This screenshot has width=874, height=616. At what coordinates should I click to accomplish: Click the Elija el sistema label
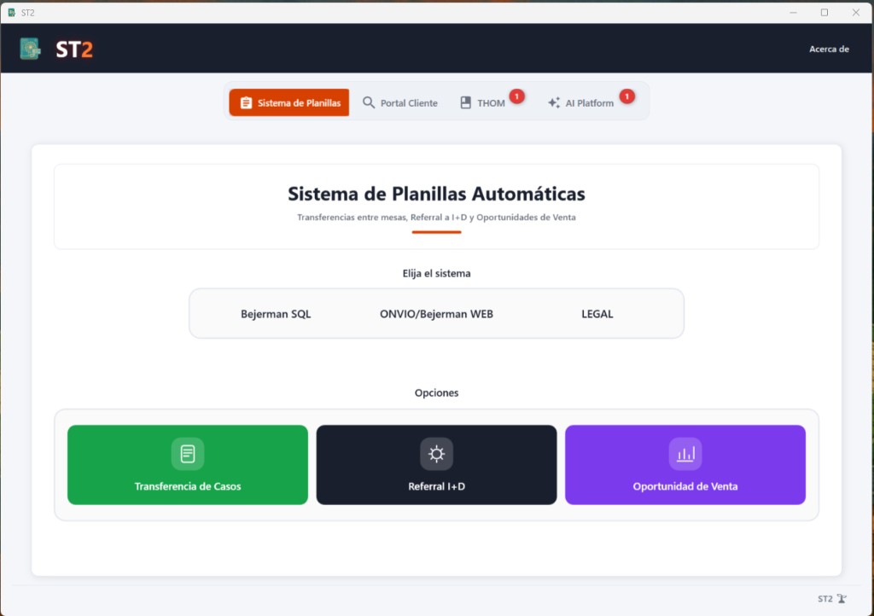point(436,273)
